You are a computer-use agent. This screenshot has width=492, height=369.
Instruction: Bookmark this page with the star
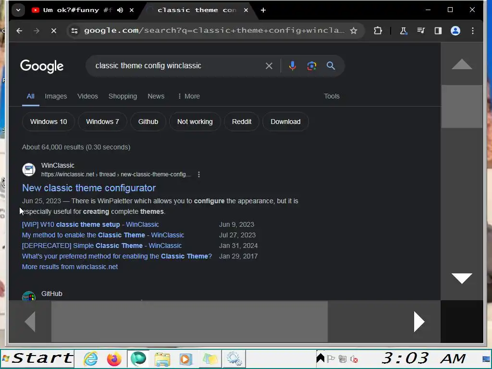(354, 31)
